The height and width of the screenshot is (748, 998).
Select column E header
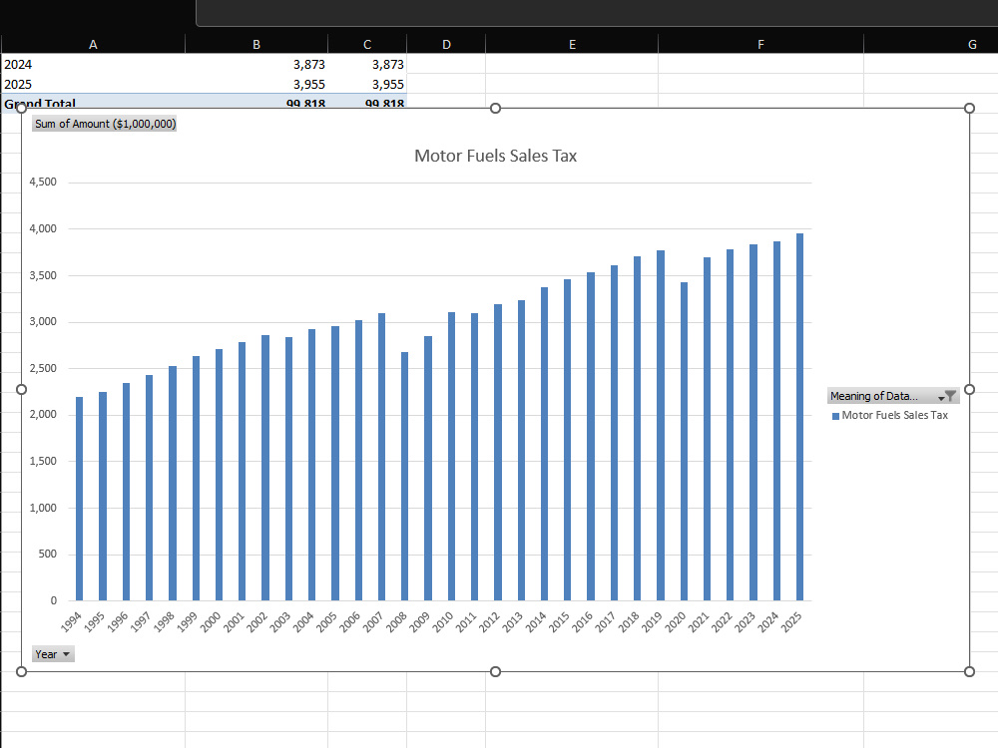click(x=572, y=45)
